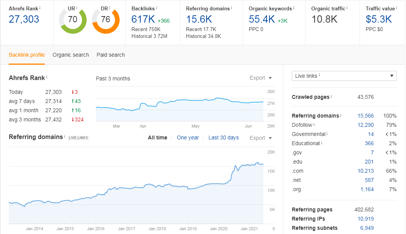Click the info icon next to Ahrefs Rank header
The height and width of the screenshot is (234, 406).
click(39, 8)
